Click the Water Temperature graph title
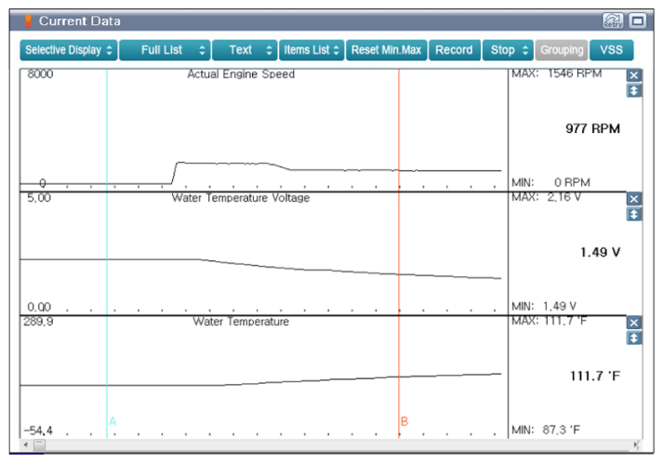 pyautogui.click(x=241, y=322)
